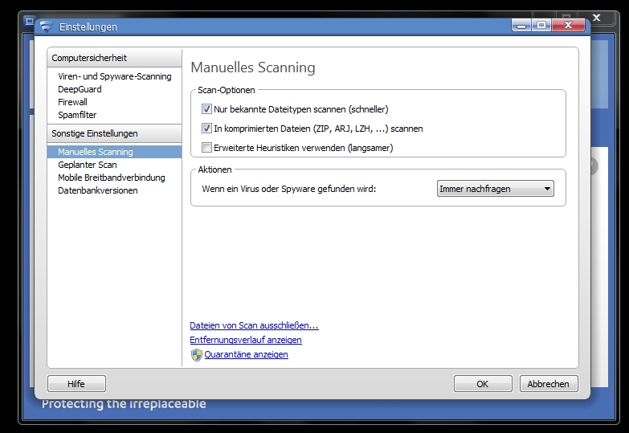The image size is (629, 433).
Task: Open Geplanter Scan settings
Action: tap(87, 165)
